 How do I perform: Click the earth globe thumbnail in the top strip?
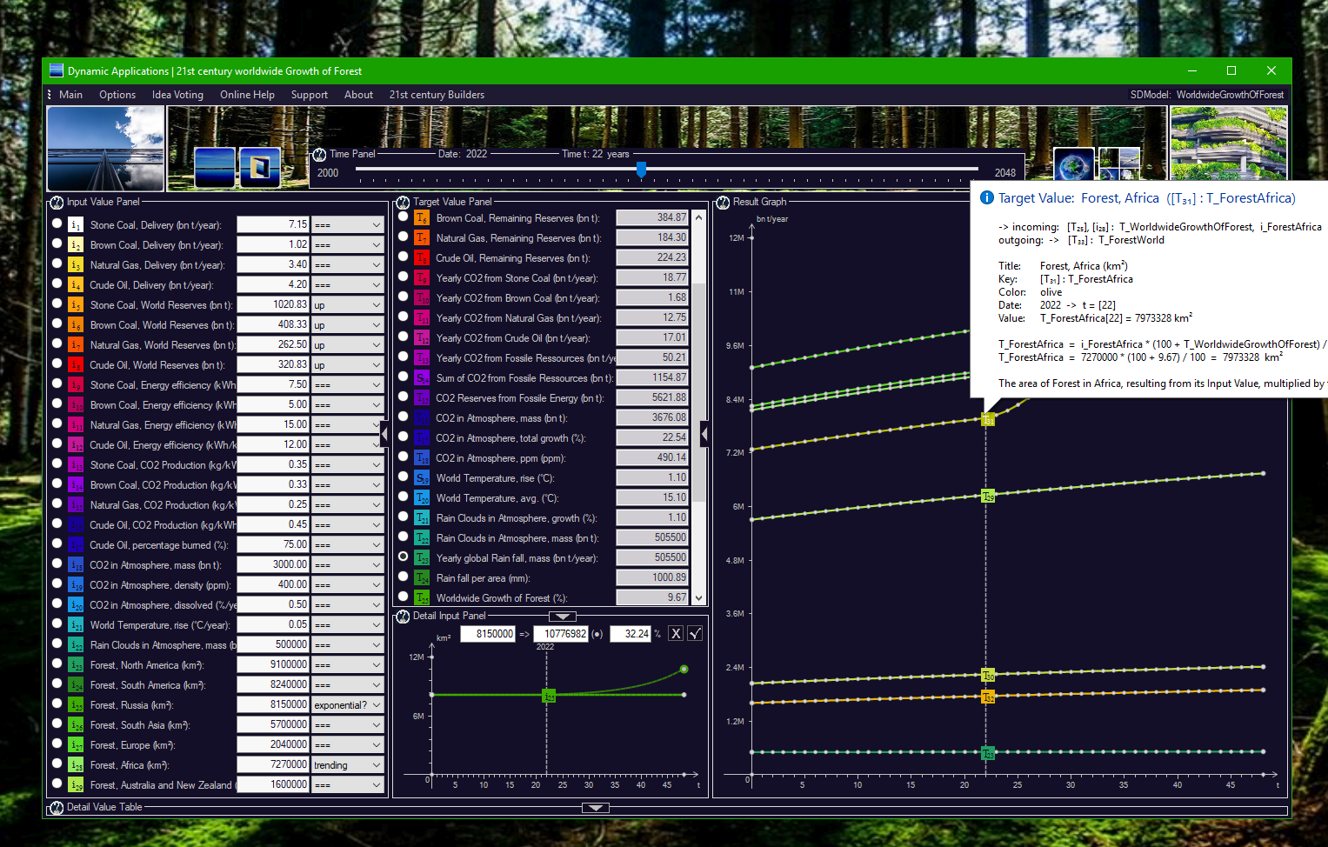1073,164
